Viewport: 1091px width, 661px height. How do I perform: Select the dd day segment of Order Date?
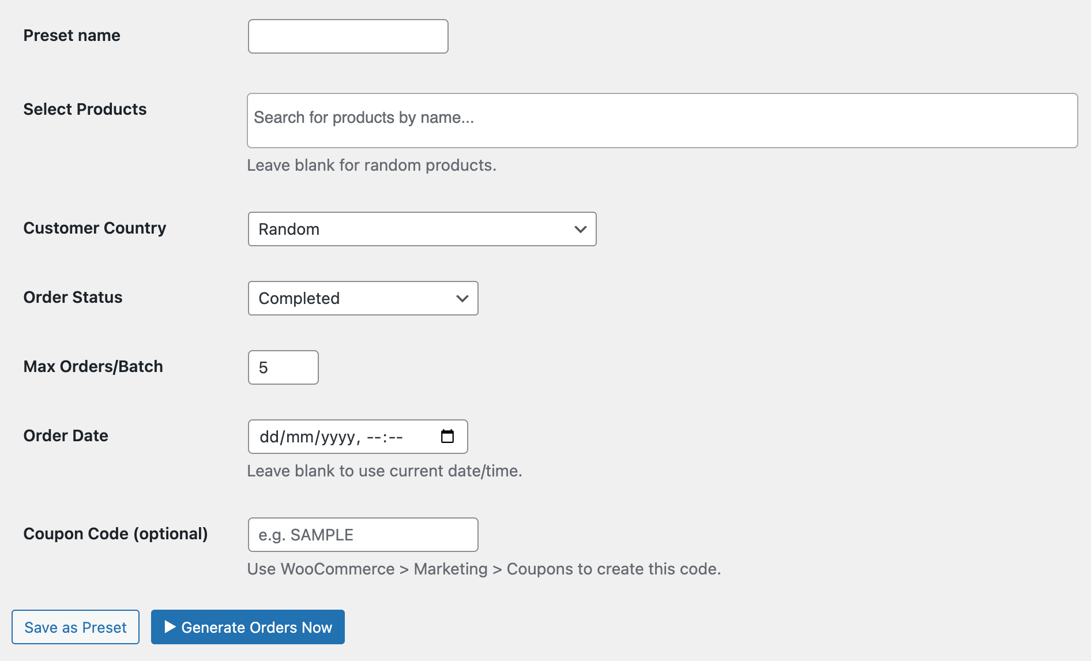269,437
